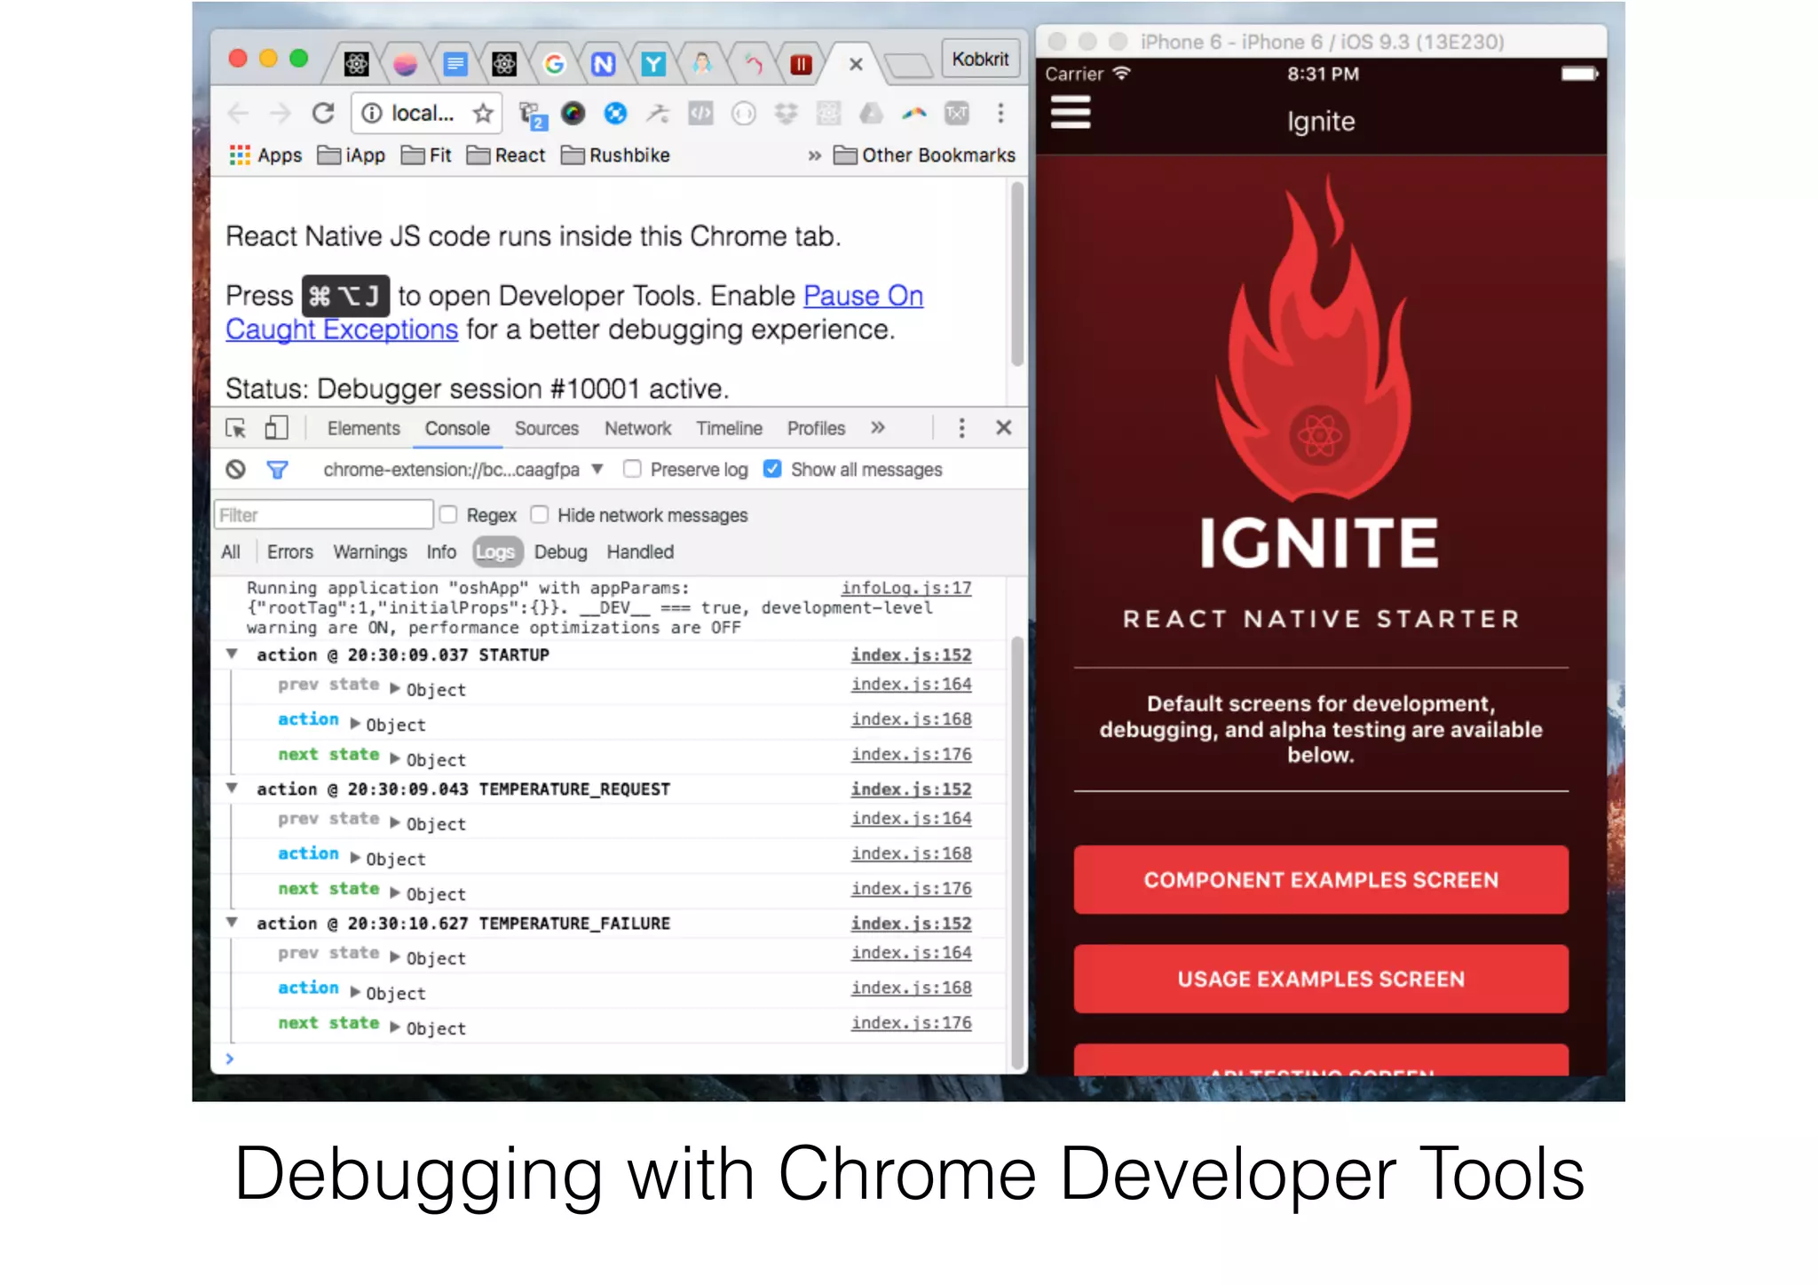This screenshot has width=1818, height=1285.
Task: Open the hamburger menu in Ignite app
Action: tap(1071, 112)
